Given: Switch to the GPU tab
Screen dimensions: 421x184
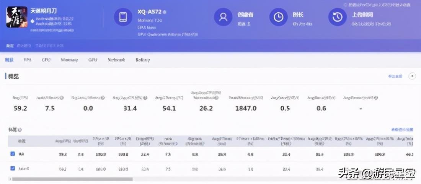Looking at the screenshot, I should 93,60.
